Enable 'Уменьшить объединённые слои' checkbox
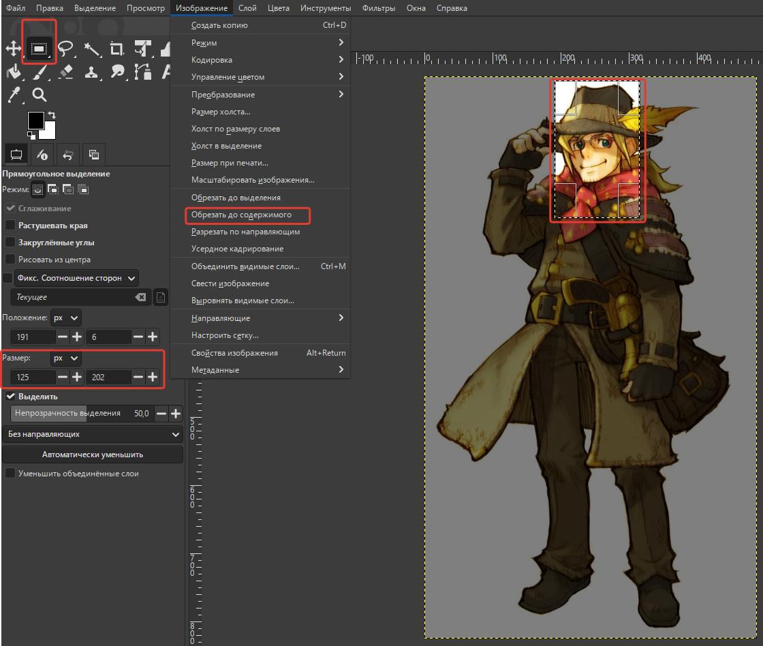The height and width of the screenshot is (646, 763). point(10,473)
